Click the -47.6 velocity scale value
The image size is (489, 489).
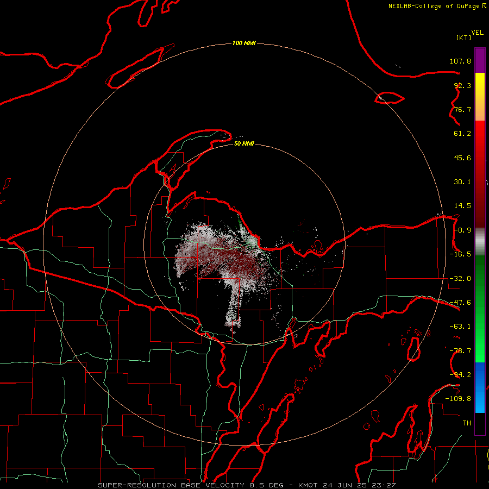pos(460,303)
